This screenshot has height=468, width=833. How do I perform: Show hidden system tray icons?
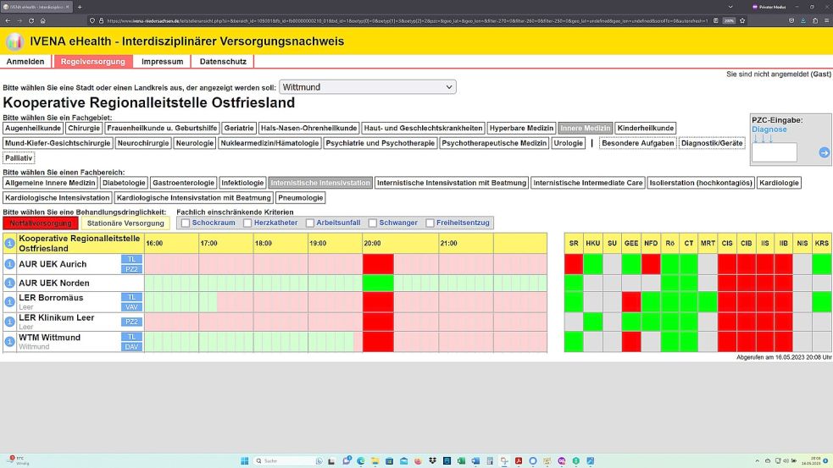[x=757, y=460]
